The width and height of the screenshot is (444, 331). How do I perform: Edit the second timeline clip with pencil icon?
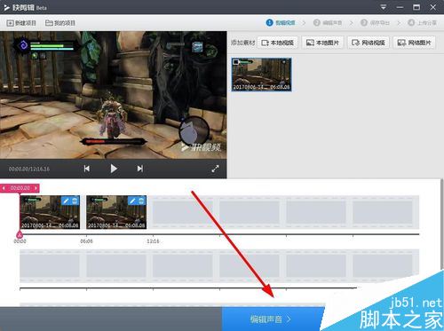click(x=132, y=201)
